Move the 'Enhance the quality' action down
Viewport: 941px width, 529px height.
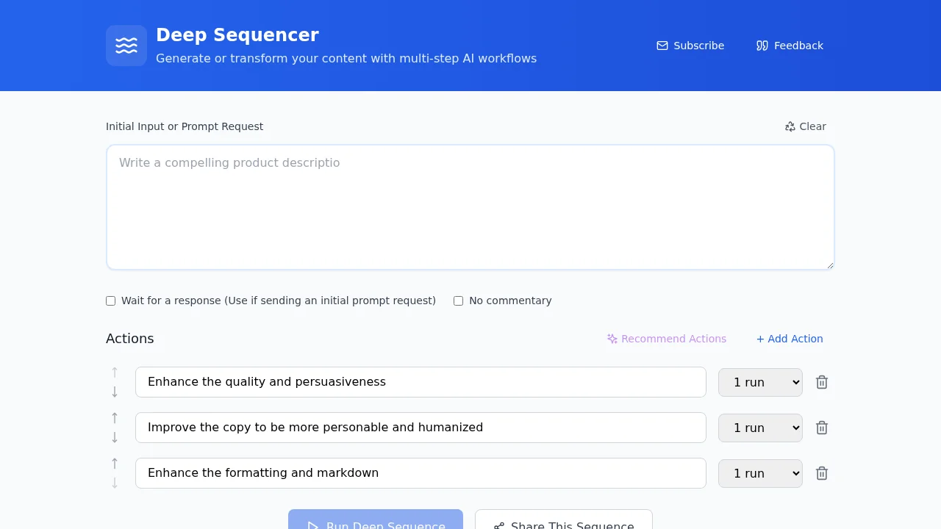tap(115, 392)
